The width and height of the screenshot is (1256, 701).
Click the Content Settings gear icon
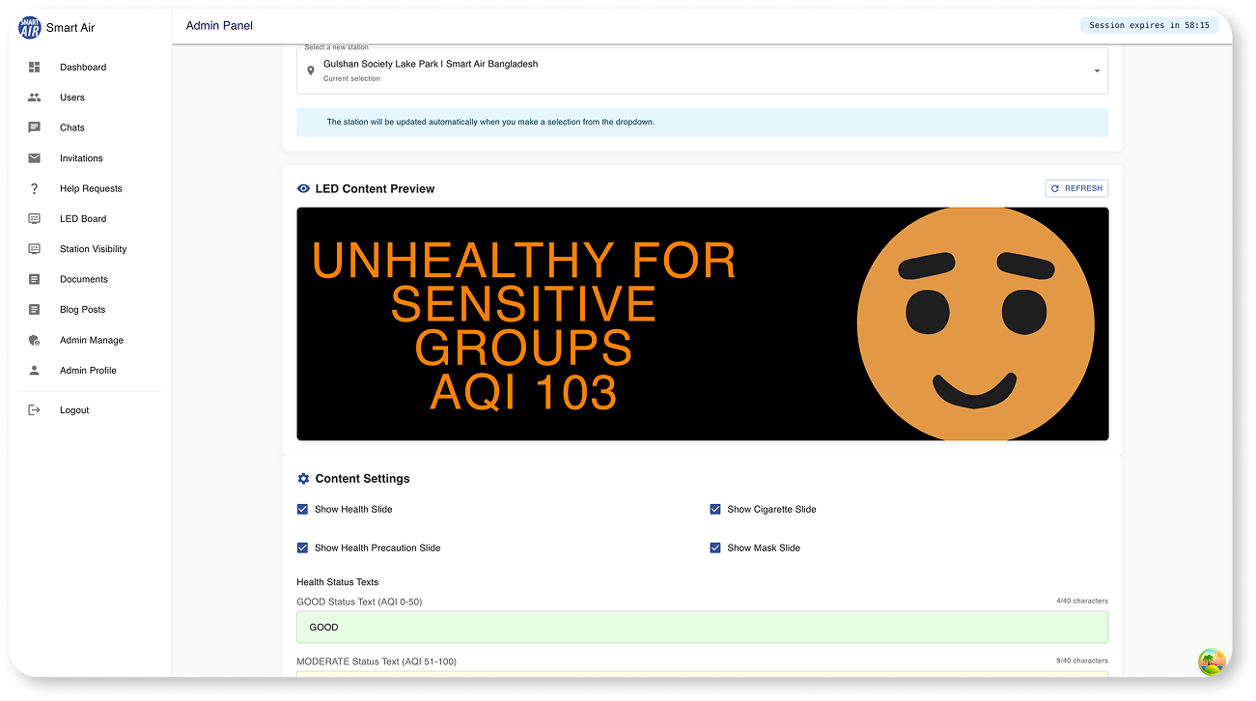[x=303, y=479]
